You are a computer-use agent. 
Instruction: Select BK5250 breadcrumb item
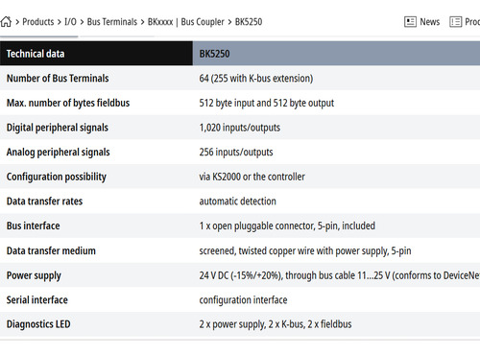pyautogui.click(x=249, y=22)
